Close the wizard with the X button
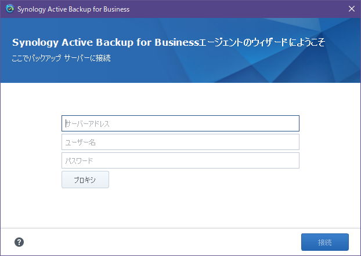Viewport: 361px width, 256px height. 352,9
